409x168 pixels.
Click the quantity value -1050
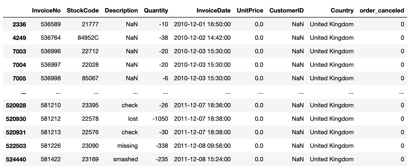[x=160, y=119]
